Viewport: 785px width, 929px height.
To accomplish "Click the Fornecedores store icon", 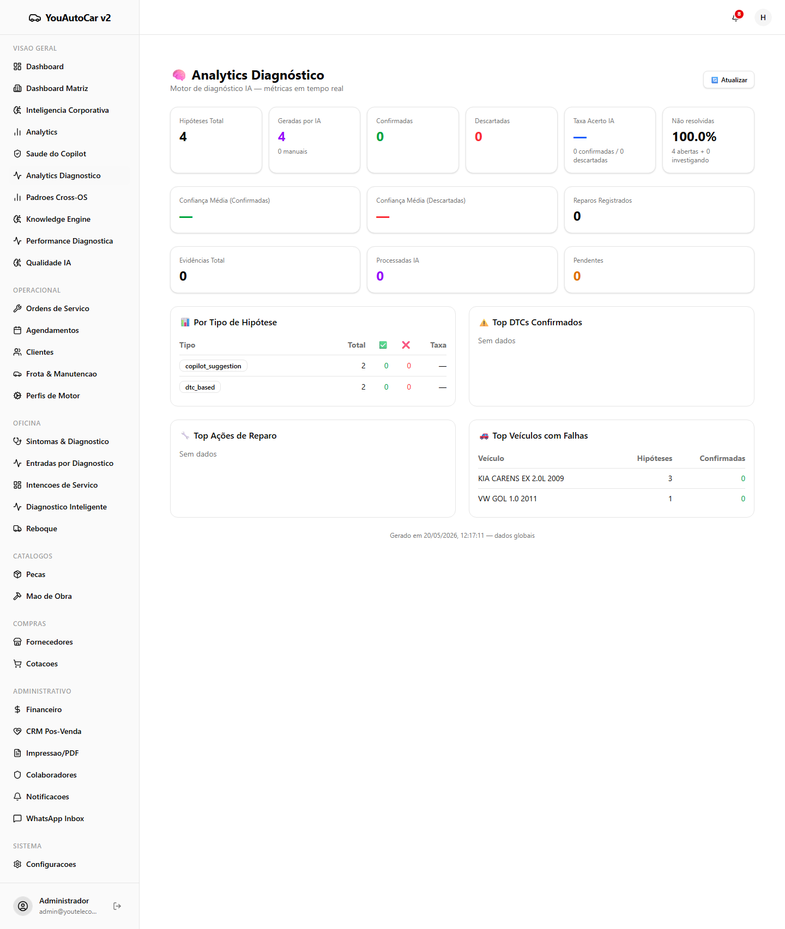I will pyautogui.click(x=17, y=642).
